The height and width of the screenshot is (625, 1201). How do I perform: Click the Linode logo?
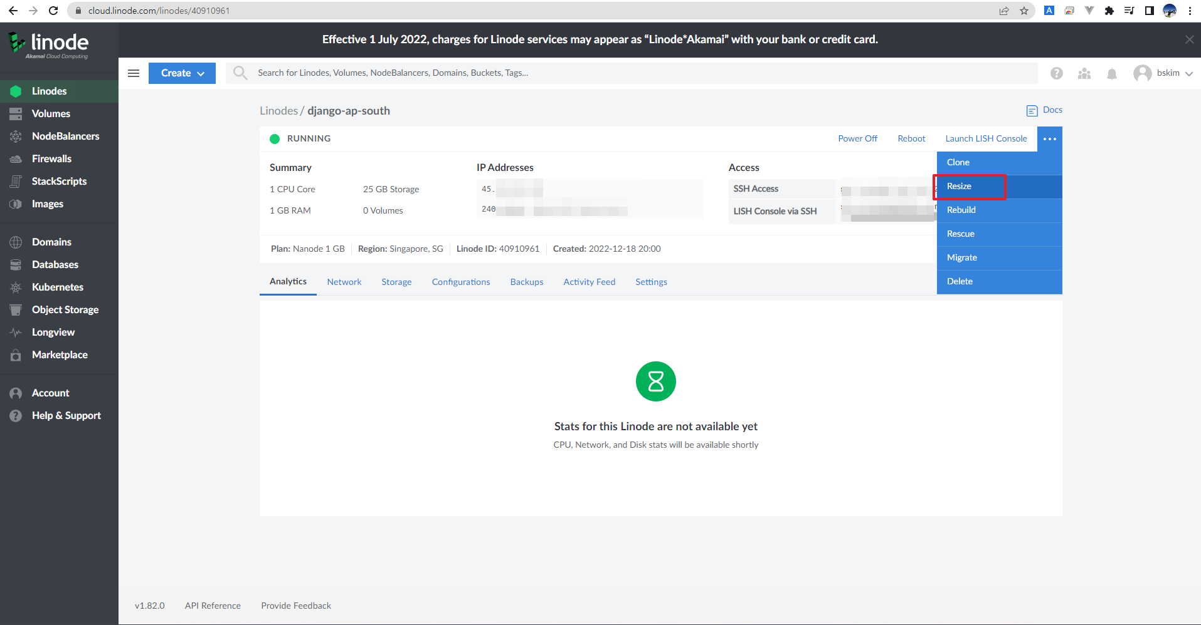48,44
